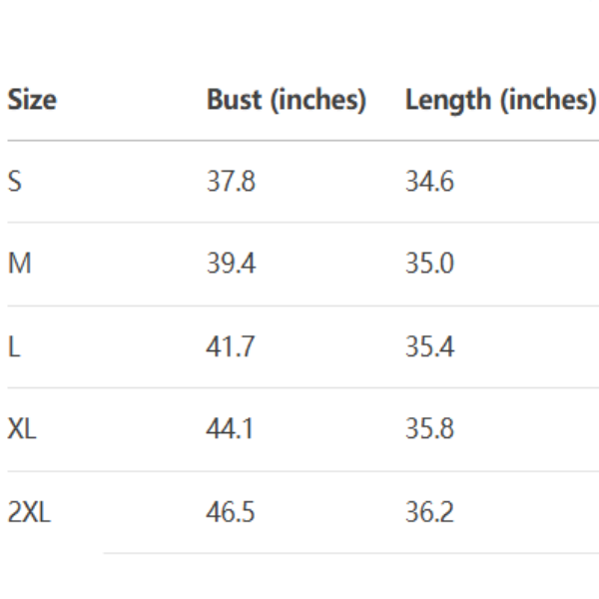
Task: Select the XL size label
Action: 23,430
